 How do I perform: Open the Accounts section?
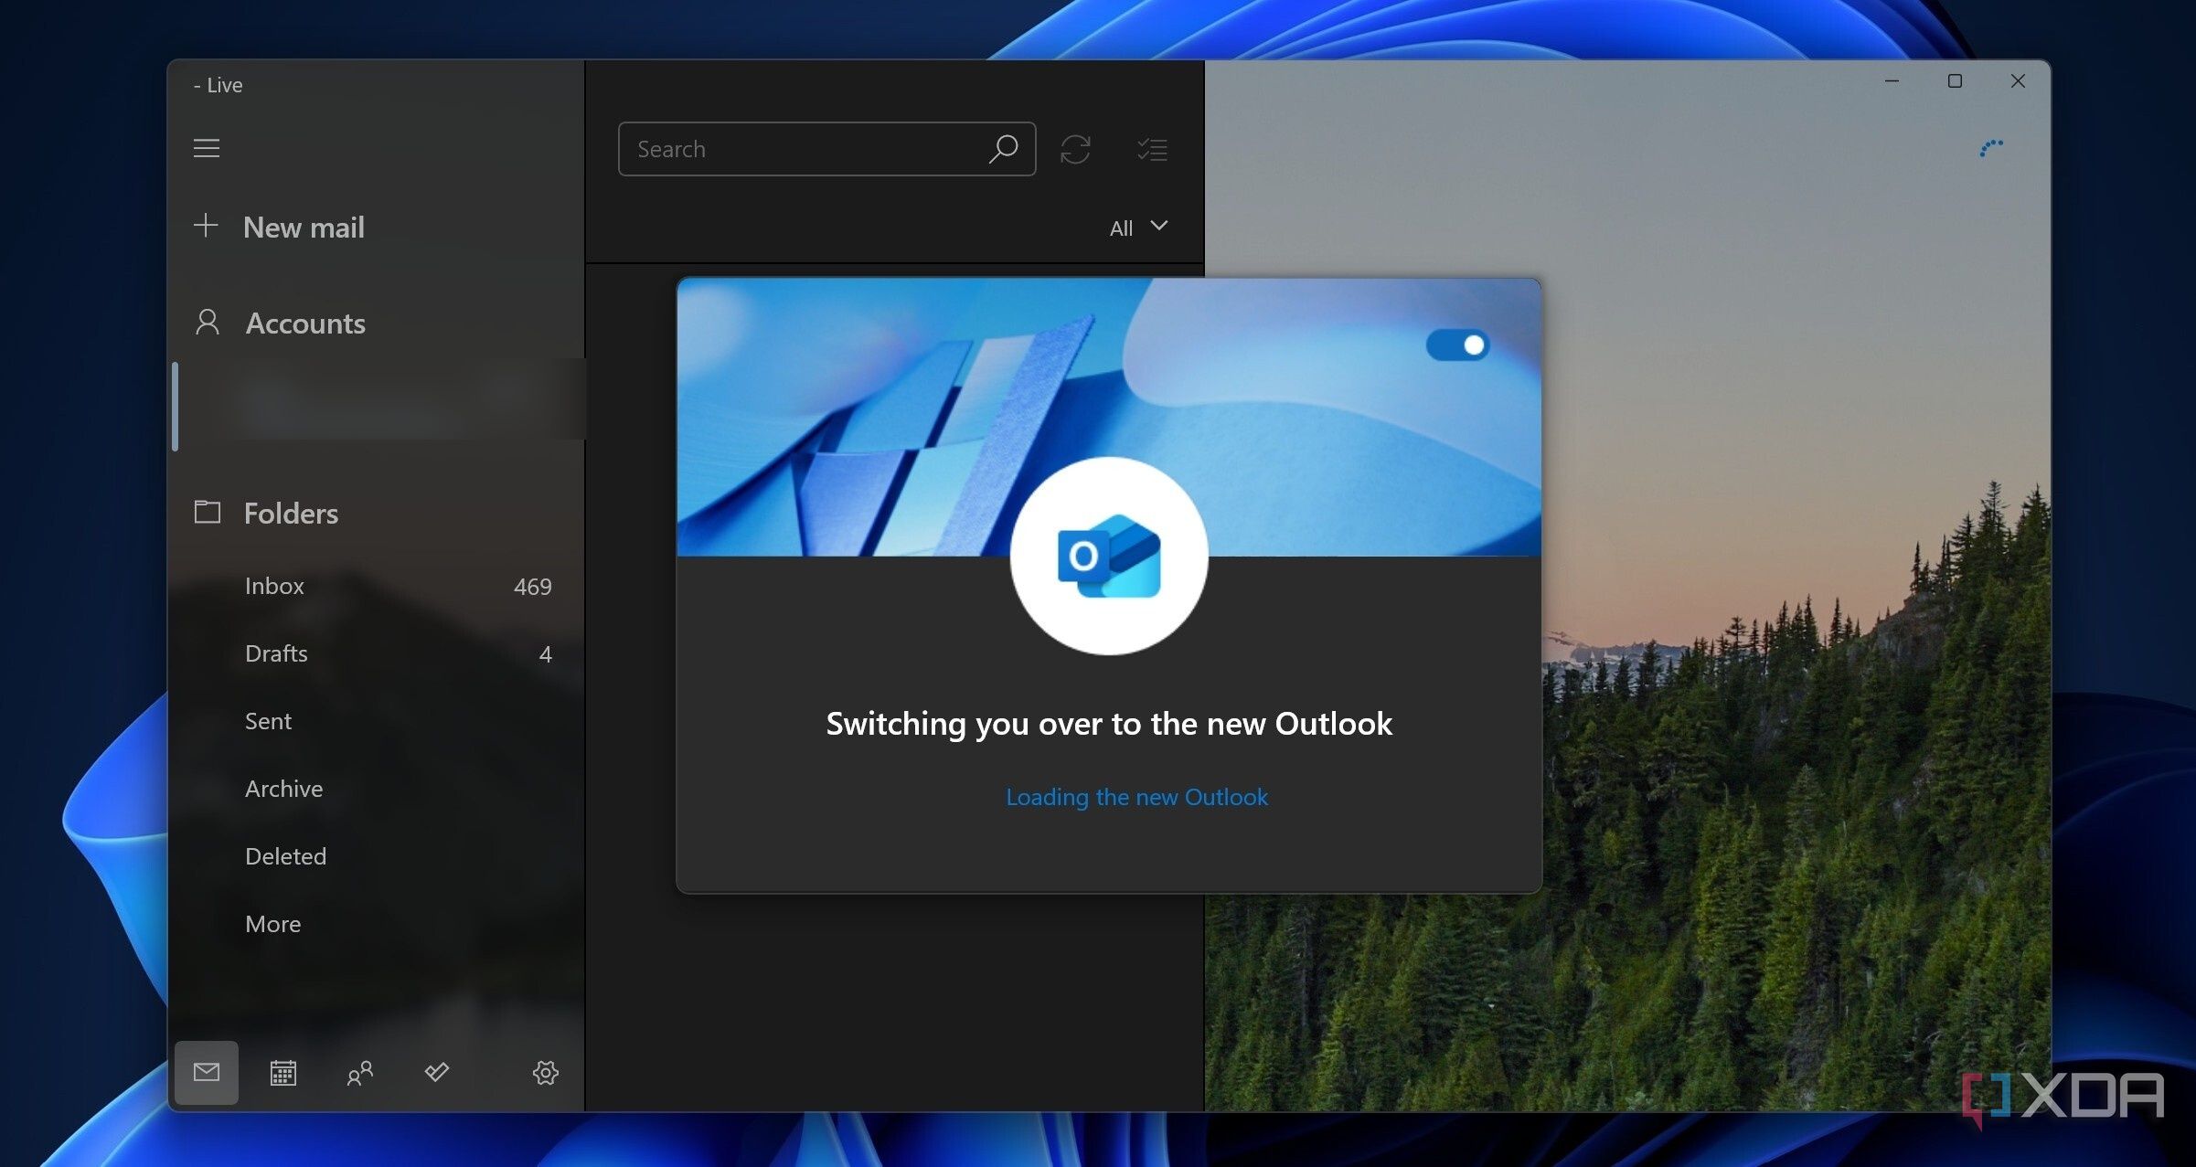(x=305, y=324)
